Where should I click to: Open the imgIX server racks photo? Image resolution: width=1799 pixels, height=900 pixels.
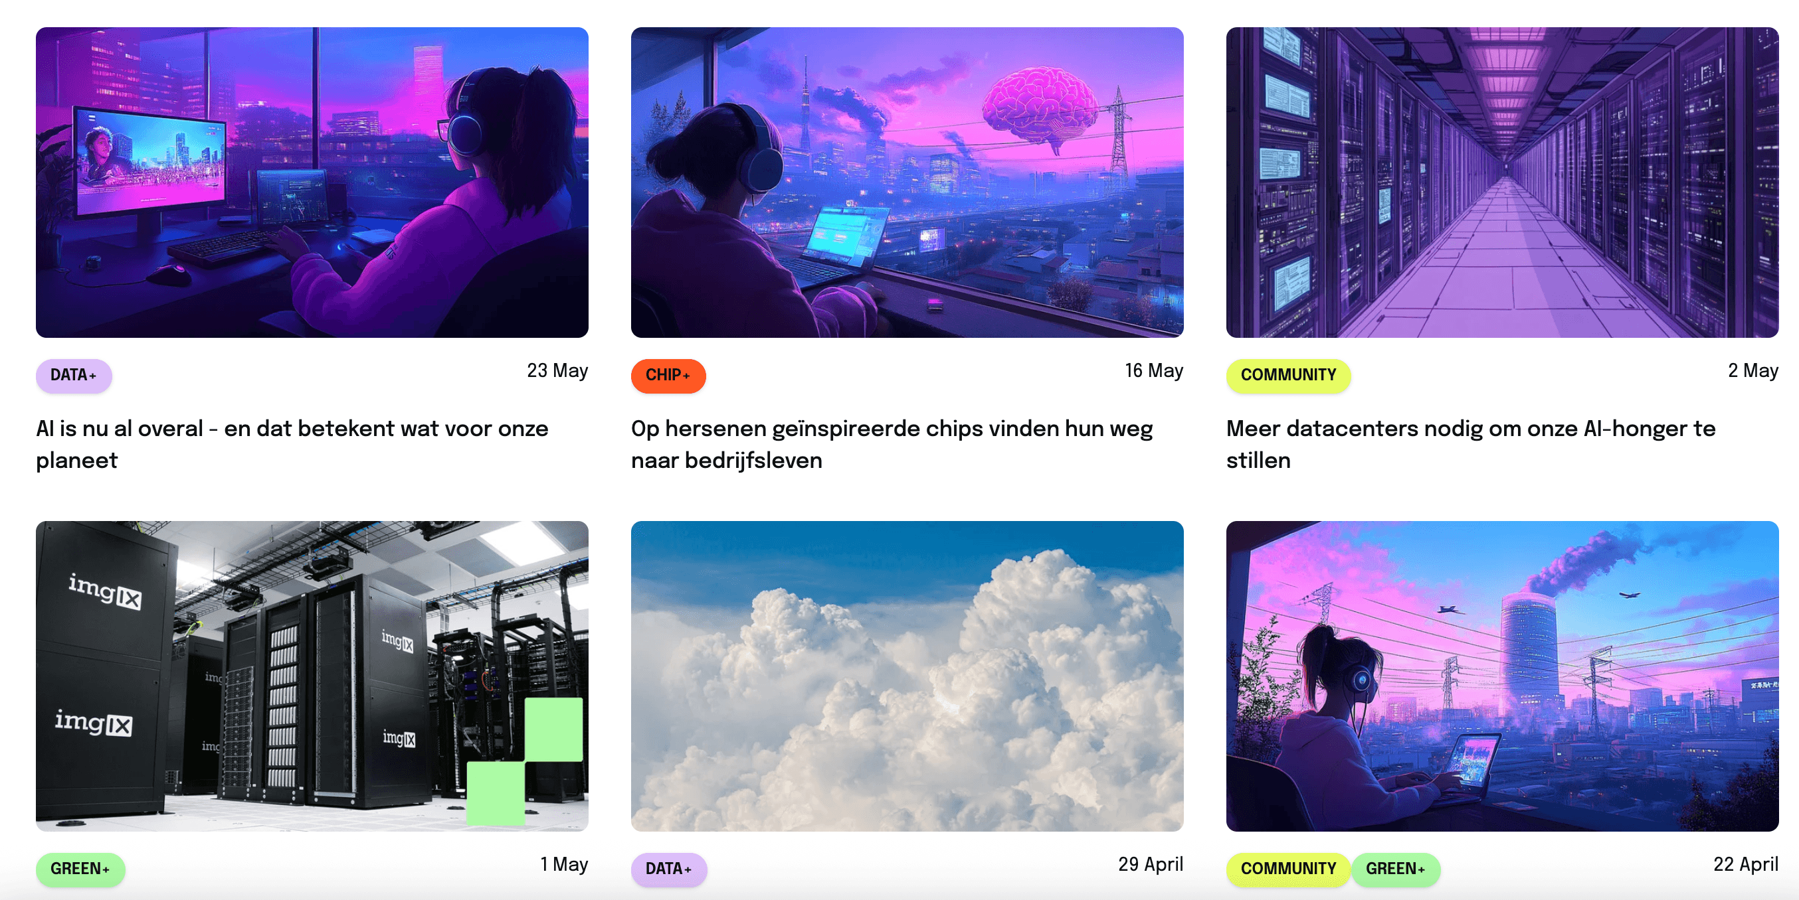(312, 676)
